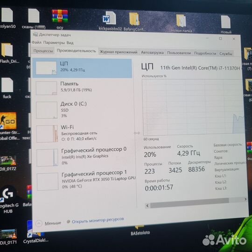Click the Дескрипторы 88356 value

pyautogui.click(x=196, y=169)
